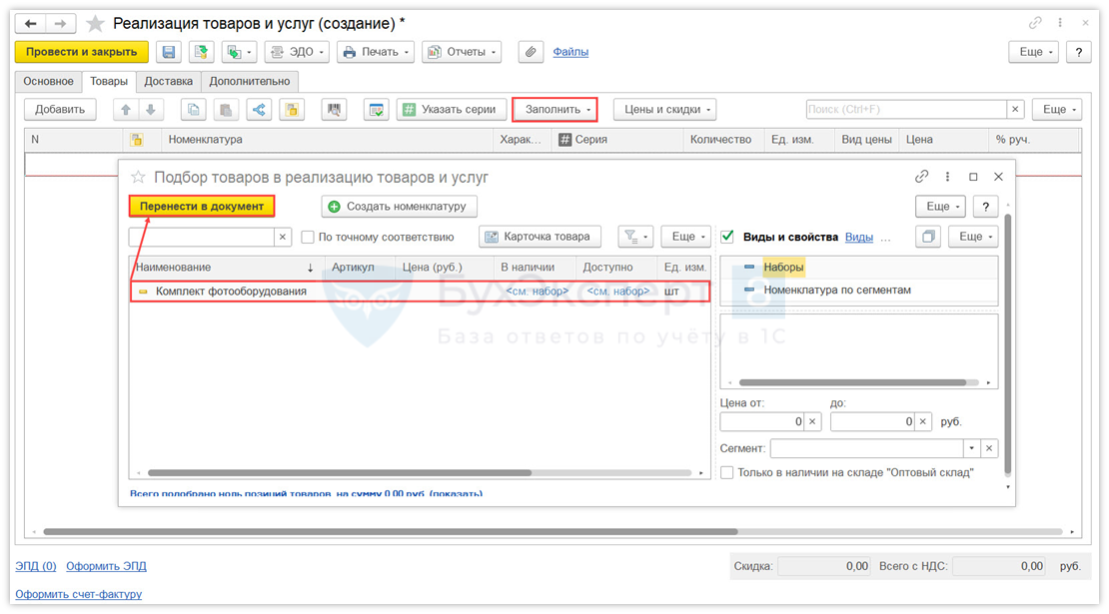Open the Сегмент dropdown arrow
The width and height of the screenshot is (1109, 614).
coord(972,448)
